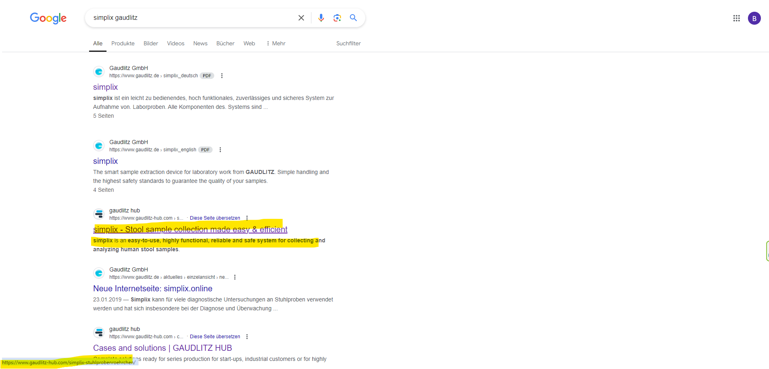
Task: Open the Suchfilter options
Action: point(349,43)
